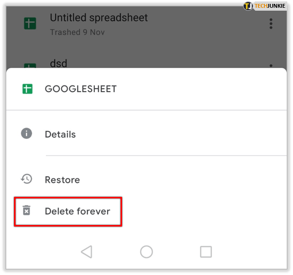Tap the GOOGLESHEET title in sheet header
This screenshot has height=275, width=293.
pyautogui.click(x=80, y=89)
